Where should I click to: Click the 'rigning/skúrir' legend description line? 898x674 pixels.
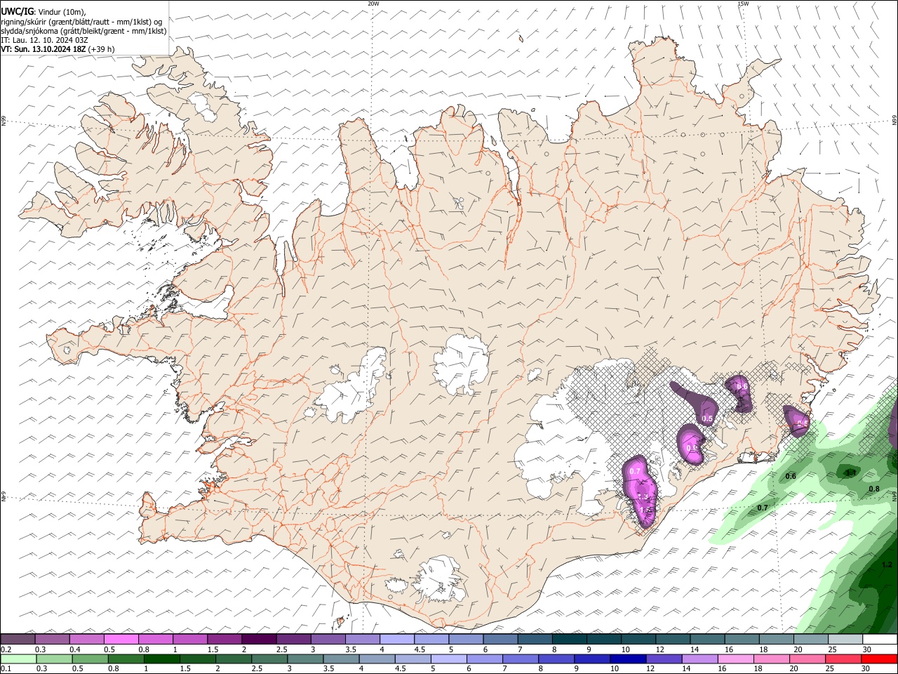[x=81, y=22]
